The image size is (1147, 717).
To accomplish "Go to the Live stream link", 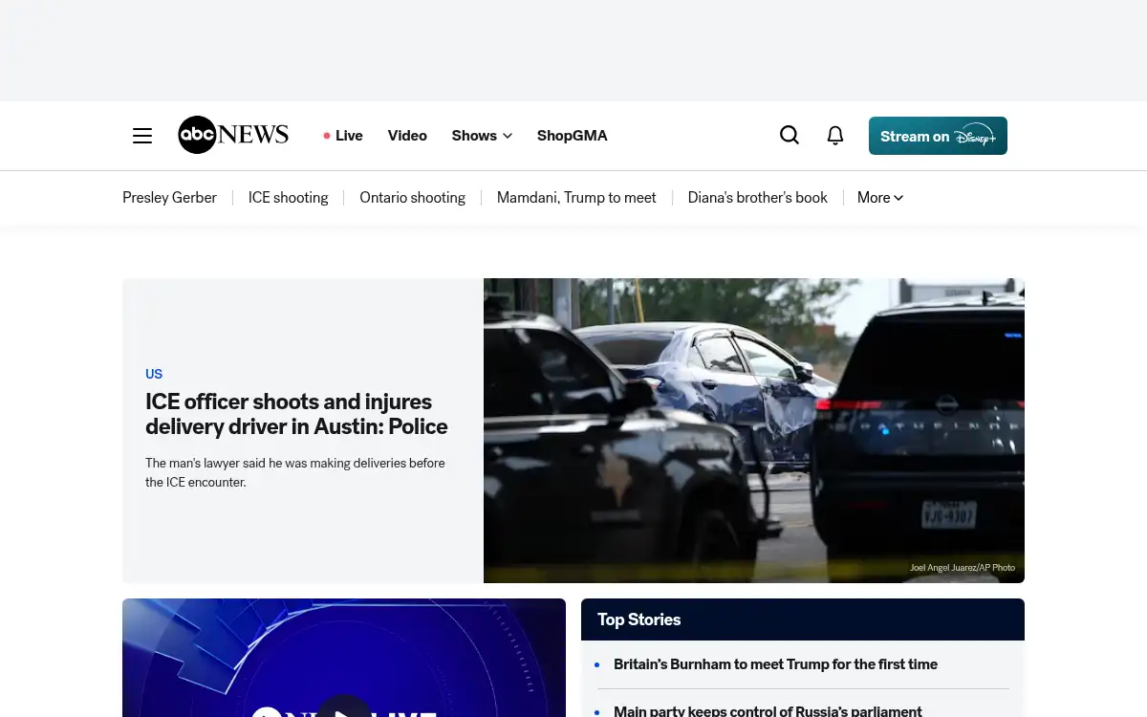I will pyautogui.click(x=343, y=136).
